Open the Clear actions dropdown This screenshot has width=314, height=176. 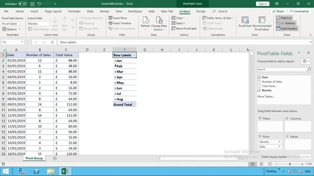(178, 18)
